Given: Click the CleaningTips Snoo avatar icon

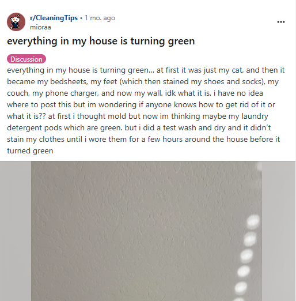Looking at the screenshot, I should [x=16, y=22].
